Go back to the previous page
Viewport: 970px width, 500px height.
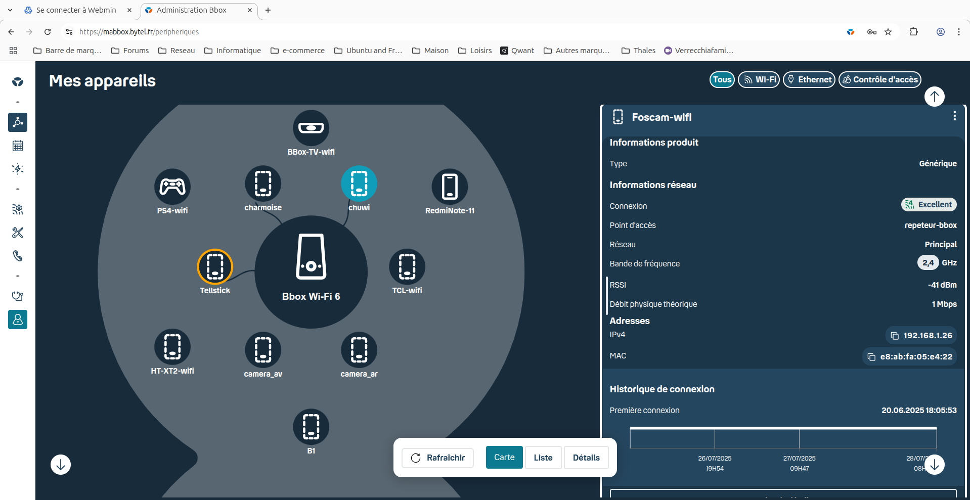pyautogui.click(x=11, y=32)
